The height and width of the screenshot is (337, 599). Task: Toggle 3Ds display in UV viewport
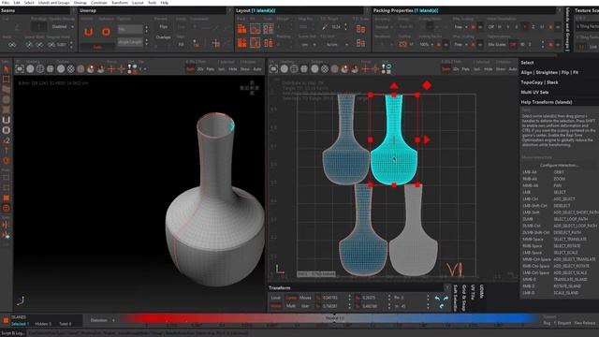tap(456, 69)
